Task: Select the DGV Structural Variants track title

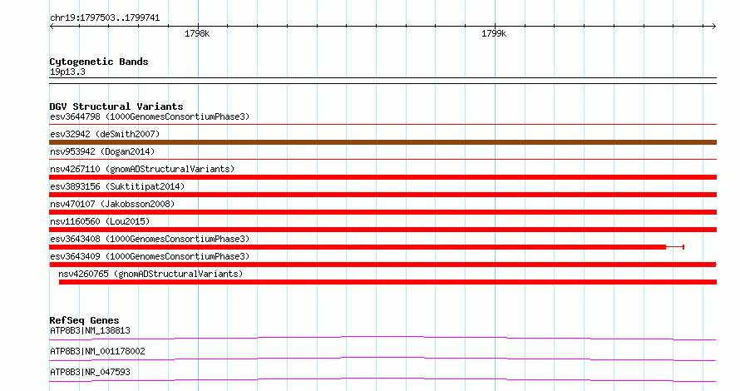Action: (116, 106)
